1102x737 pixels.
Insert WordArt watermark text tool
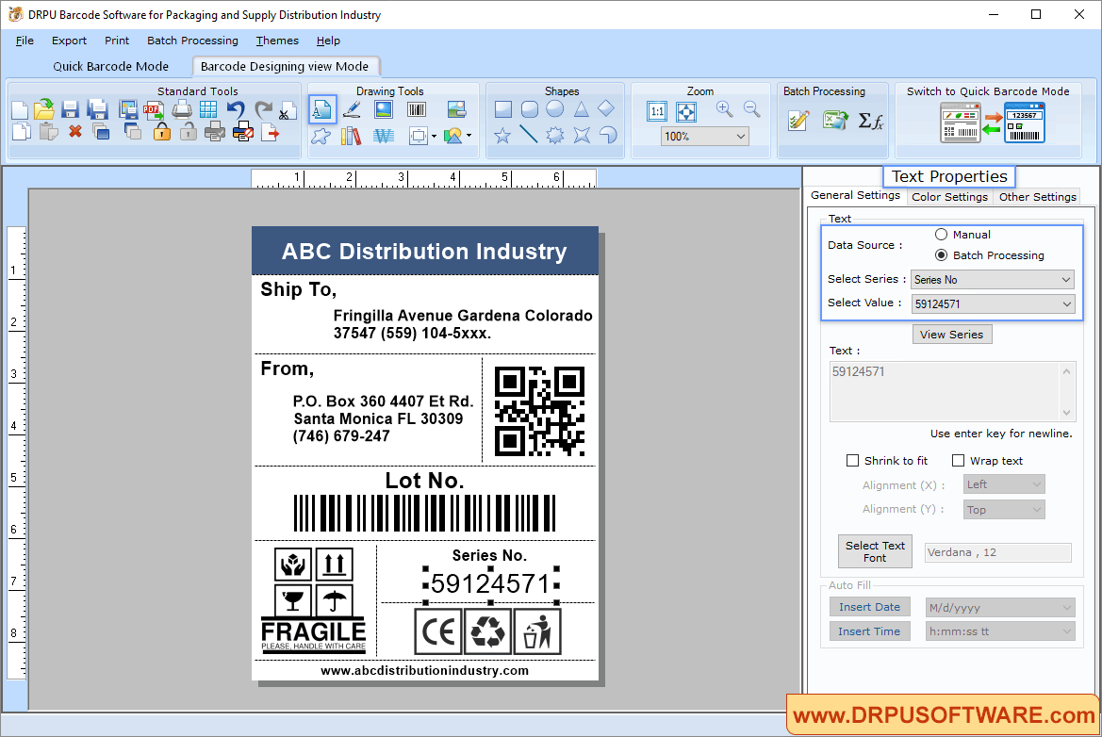383,135
